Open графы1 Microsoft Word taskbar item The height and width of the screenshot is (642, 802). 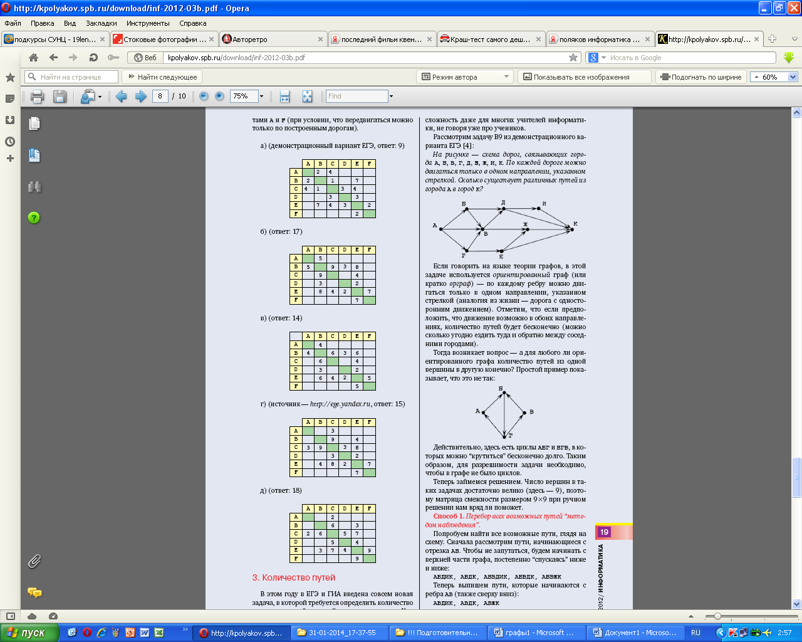(536, 633)
